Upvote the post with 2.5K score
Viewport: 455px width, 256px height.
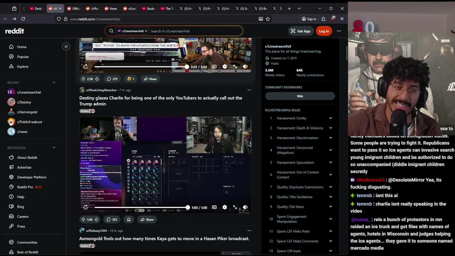tap(83, 79)
